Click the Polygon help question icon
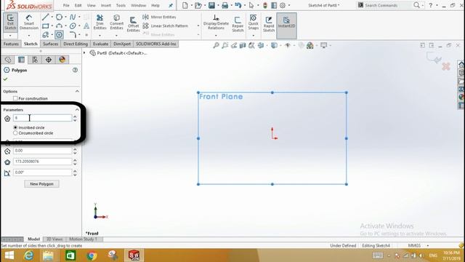The image size is (465, 262). click(75, 70)
